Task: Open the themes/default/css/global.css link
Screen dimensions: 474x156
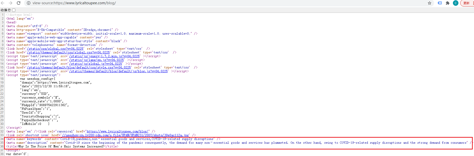Action: 68,52
